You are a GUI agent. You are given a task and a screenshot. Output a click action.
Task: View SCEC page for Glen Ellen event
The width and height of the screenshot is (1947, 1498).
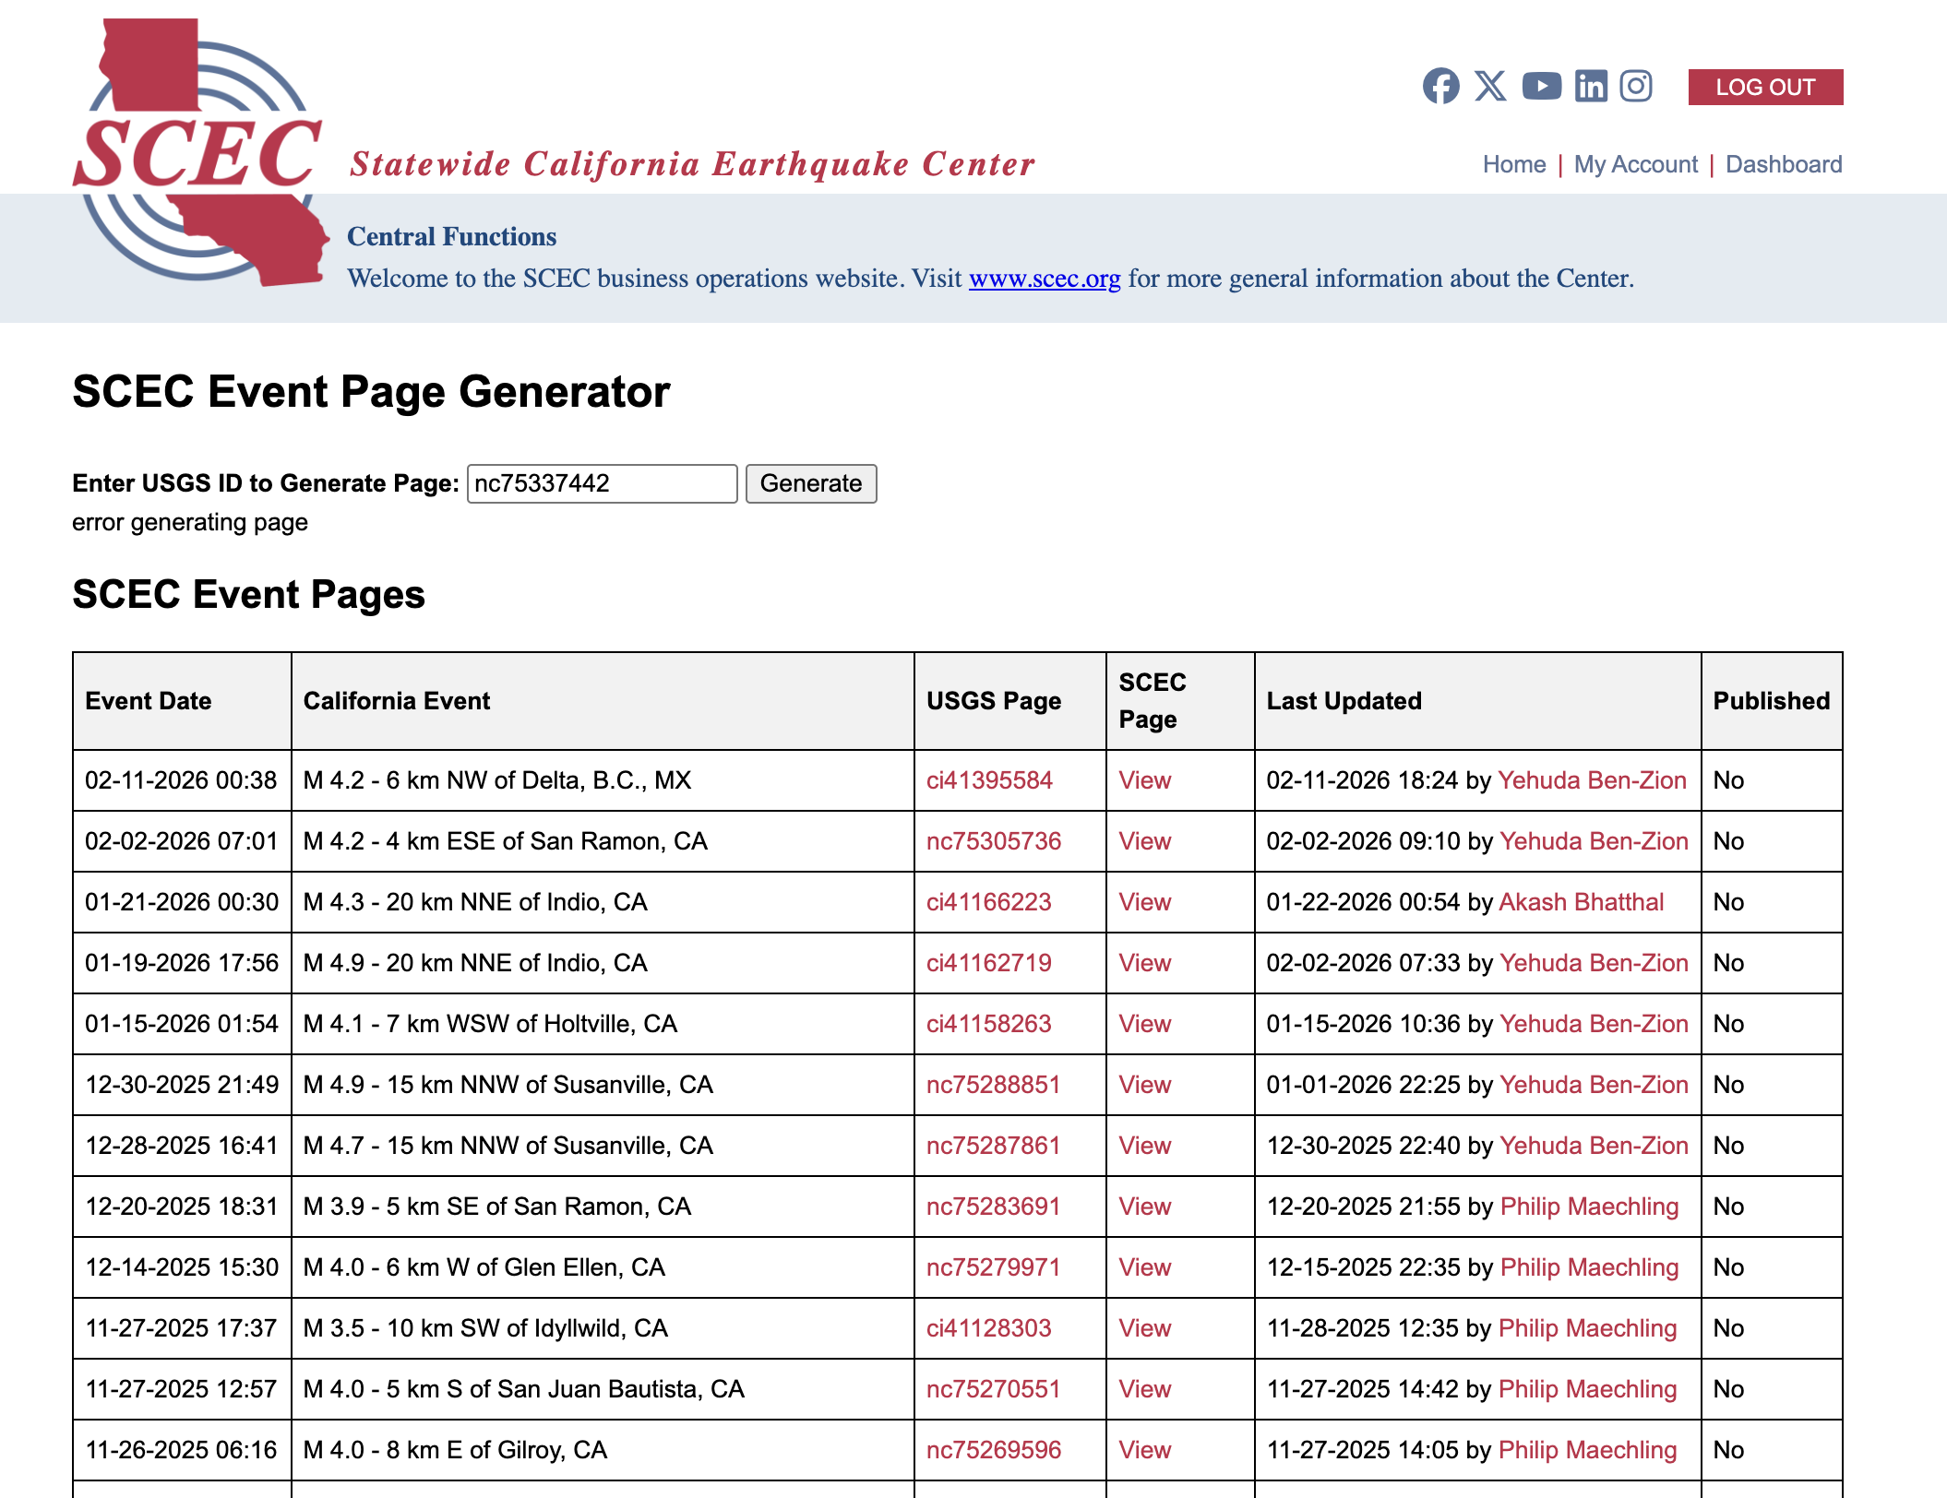(x=1144, y=1267)
